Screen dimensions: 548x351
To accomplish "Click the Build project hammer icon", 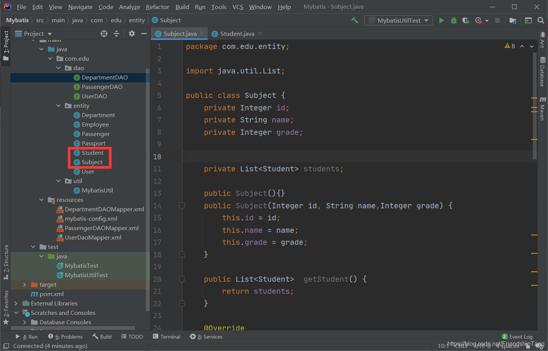I will pyautogui.click(x=355, y=20).
